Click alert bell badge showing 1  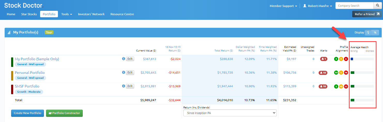point(324,59)
